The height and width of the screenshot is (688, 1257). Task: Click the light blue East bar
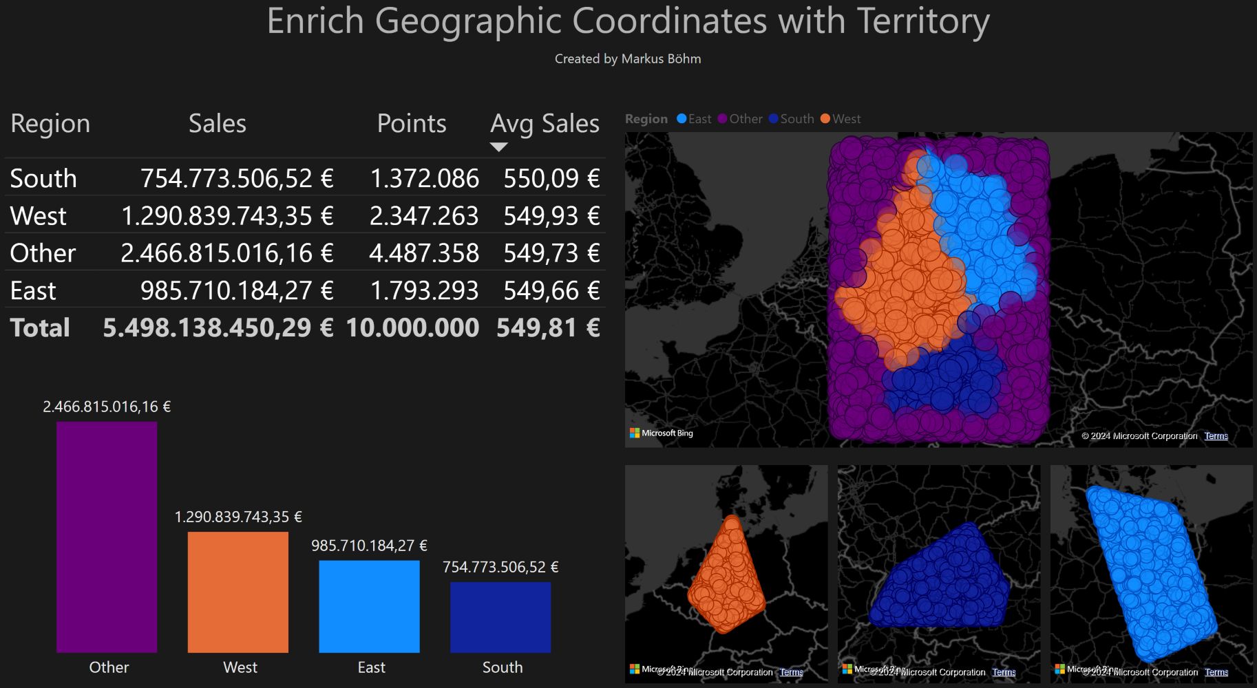(x=369, y=607)
